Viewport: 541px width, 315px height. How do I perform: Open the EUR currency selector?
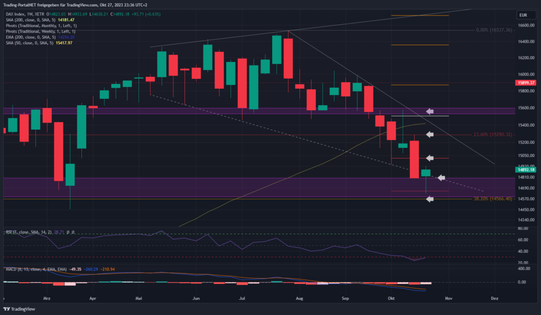coord(525,16)
